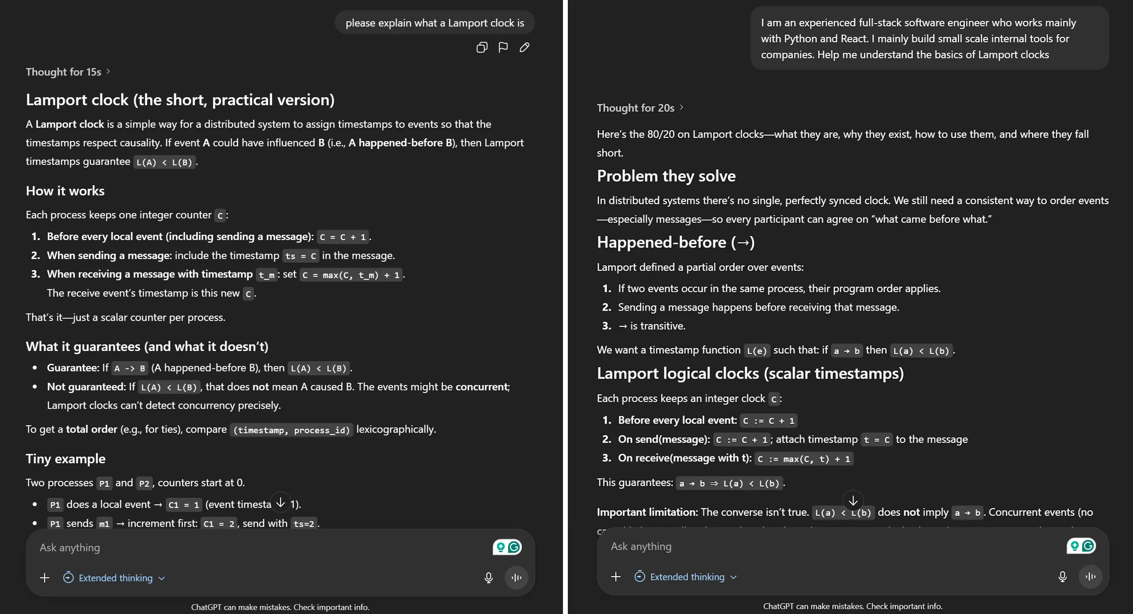Launch voice mode in right chat
The height and width of the screenshot is (614, 1133).
[x=1090, y=577]
